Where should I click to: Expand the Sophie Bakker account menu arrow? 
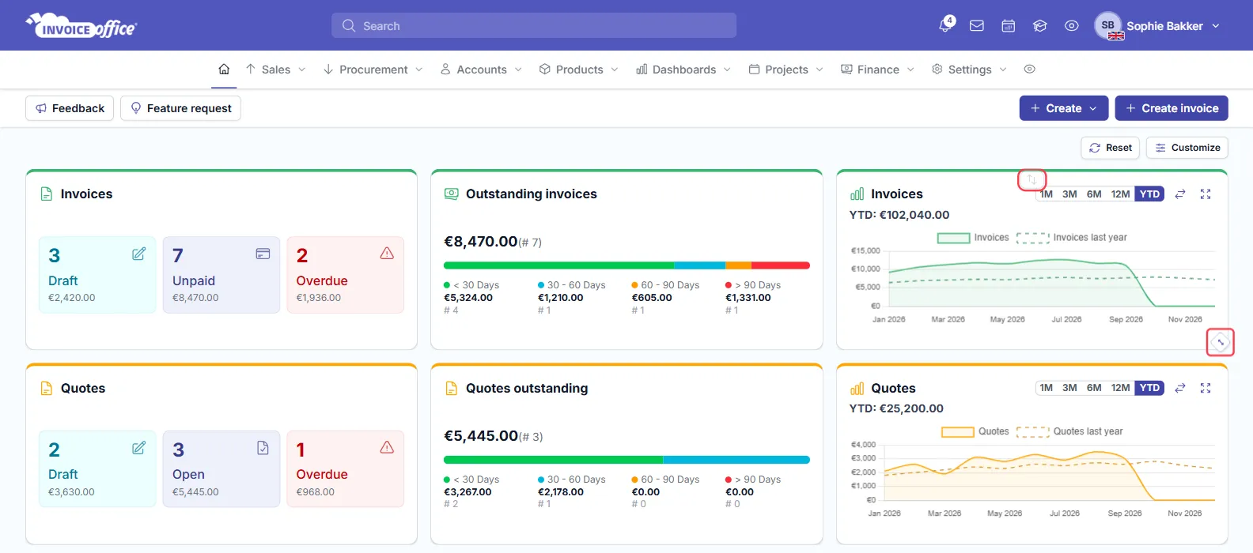(x=1216, y=26)
